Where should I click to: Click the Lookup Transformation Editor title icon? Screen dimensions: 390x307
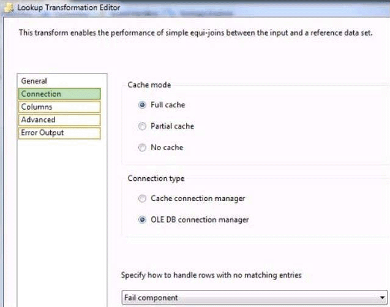[9, 7]
